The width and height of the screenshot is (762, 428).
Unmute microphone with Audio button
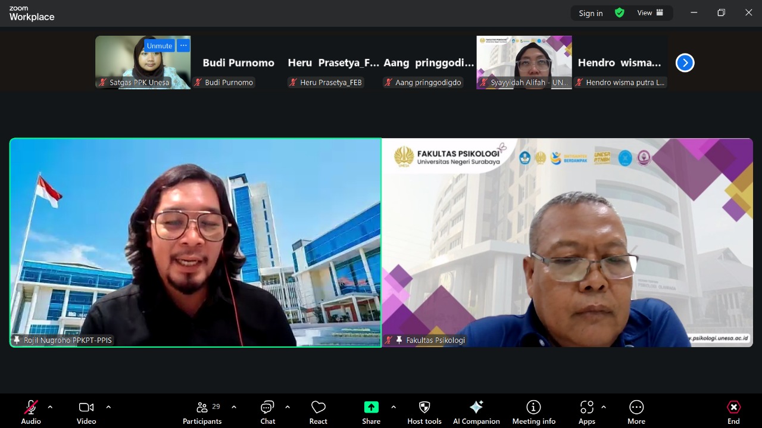[31, 412]
